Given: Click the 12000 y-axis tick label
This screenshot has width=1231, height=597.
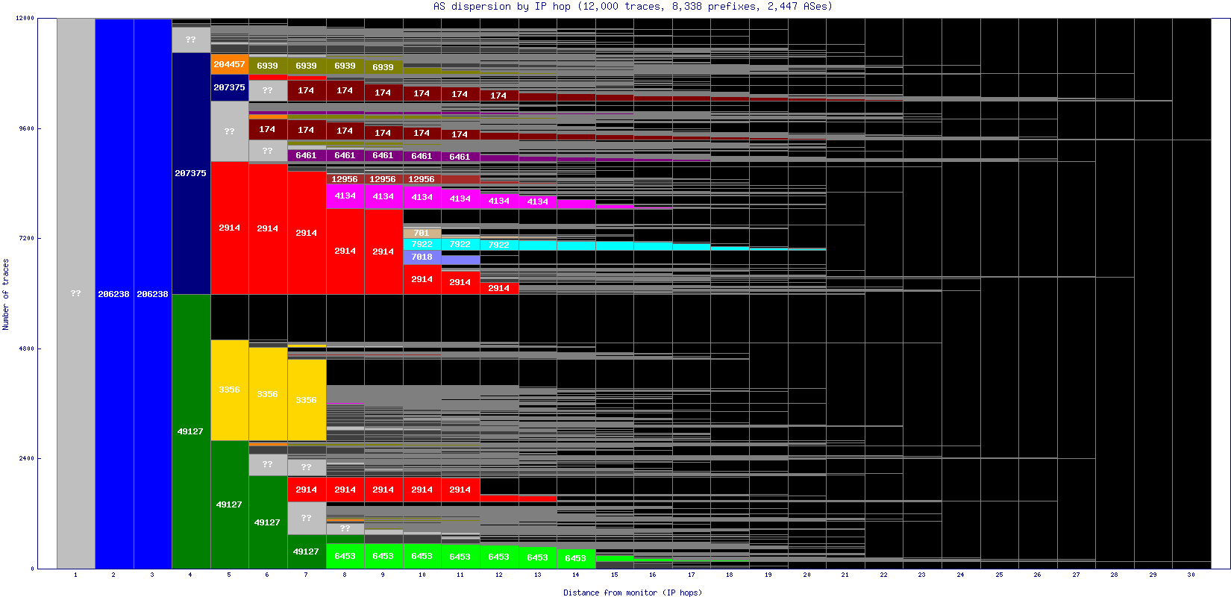Looking at the screenshot, I should [25, 19].
